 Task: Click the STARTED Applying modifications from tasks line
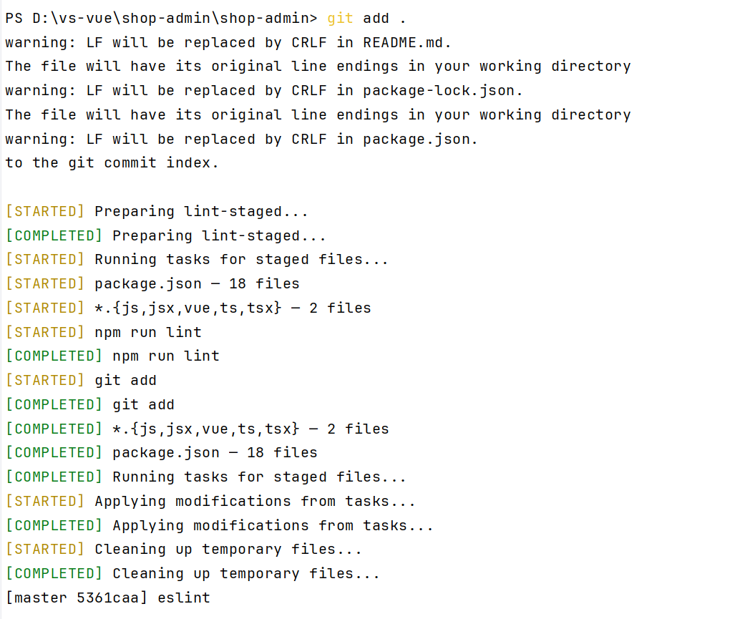pyautogui.click(x=210, y=502)
